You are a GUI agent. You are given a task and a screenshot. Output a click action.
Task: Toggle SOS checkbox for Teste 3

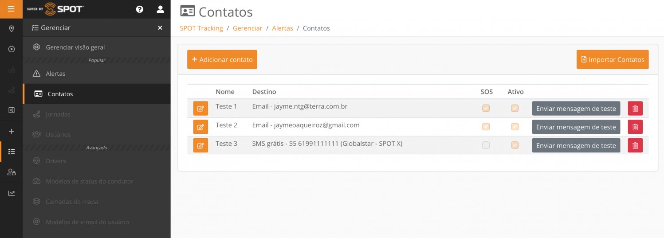pos(486,145)
